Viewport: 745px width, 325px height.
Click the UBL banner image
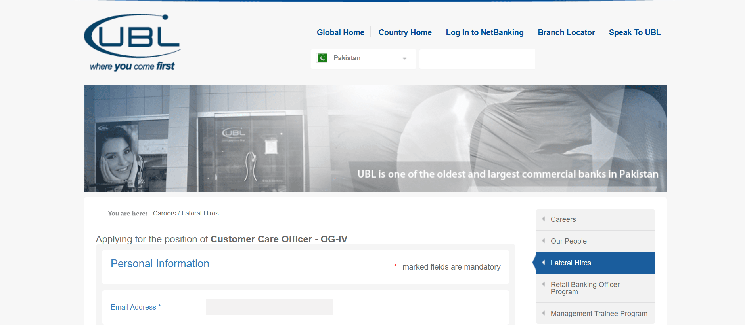375,138
